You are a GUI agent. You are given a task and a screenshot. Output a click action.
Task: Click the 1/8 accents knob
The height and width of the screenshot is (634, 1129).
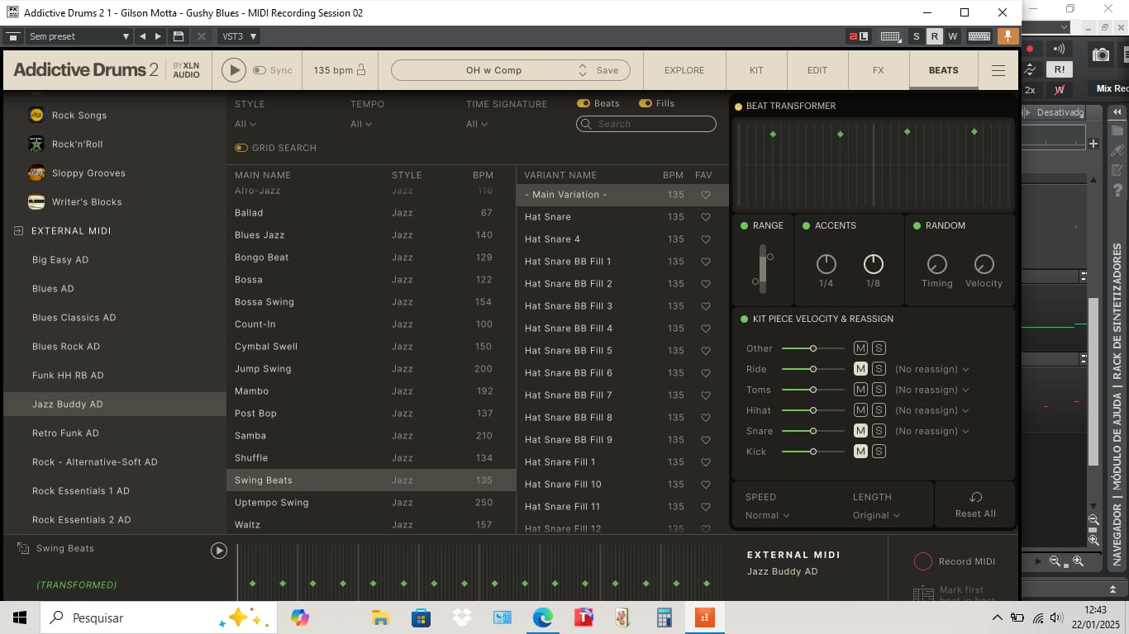874,264
